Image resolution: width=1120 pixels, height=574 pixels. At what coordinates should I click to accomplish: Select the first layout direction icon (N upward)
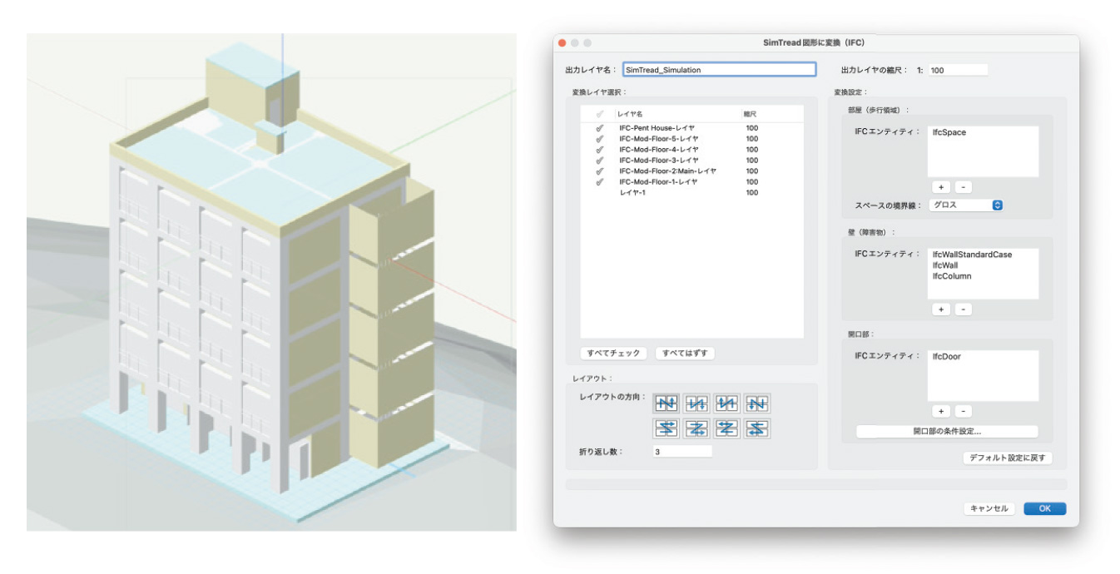pyautogui.click(x=666, y=403)
